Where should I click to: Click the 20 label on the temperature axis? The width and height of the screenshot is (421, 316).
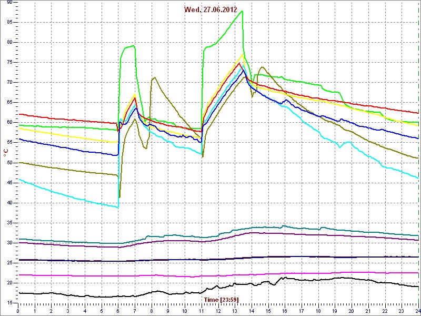click(9, 283)
